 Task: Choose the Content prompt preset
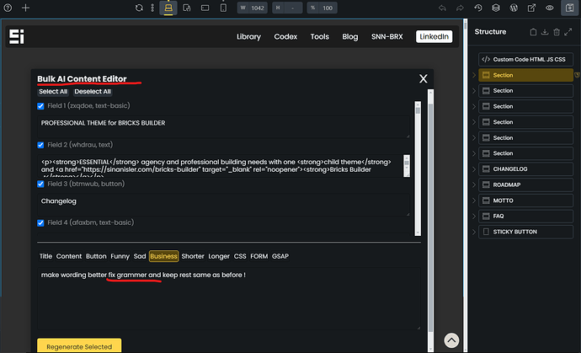(x=69, y=256)
